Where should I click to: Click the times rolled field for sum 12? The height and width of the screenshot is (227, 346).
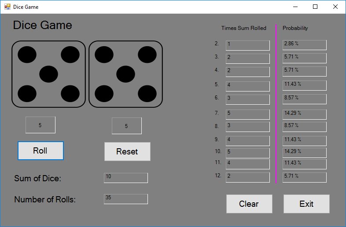pos(247,177)
